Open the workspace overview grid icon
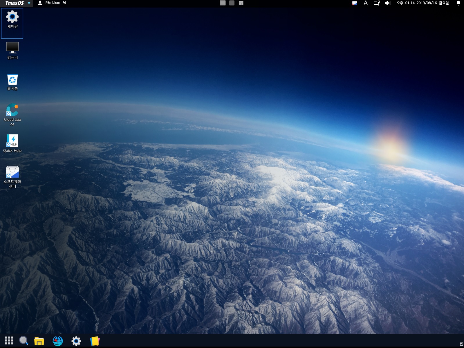Screen dimensions: 464x348 coord(241,3)
